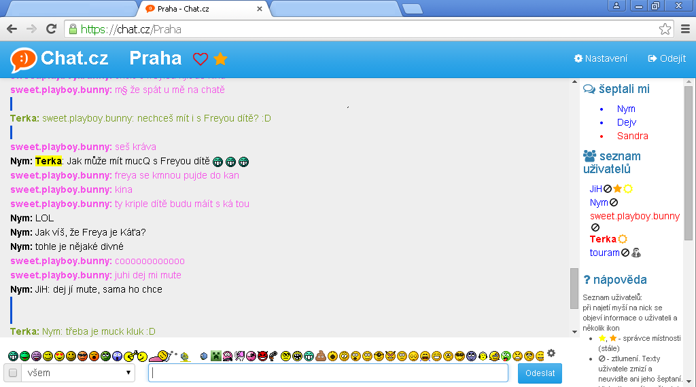Click the red heart favorite icon
This screenshot has height=387, width=696.
coord(200,59)
